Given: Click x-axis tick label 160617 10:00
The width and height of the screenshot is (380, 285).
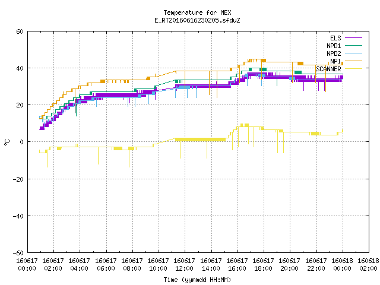Looking at the screenshot, I should pyautogui.click(x=159, y=265).
